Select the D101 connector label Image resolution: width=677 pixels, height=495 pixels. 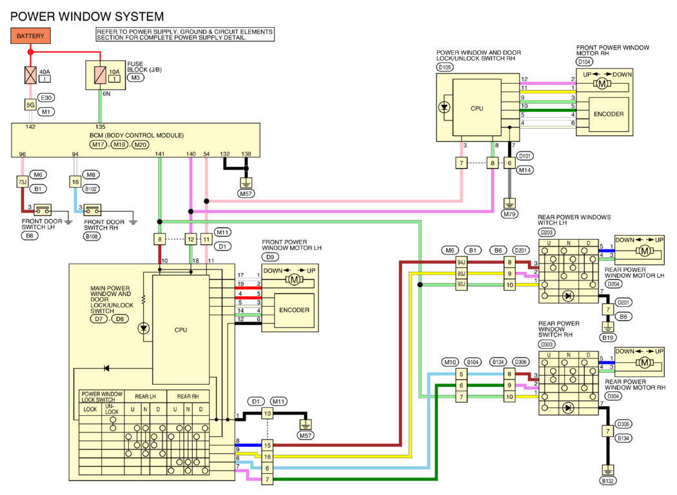point(525,156)
